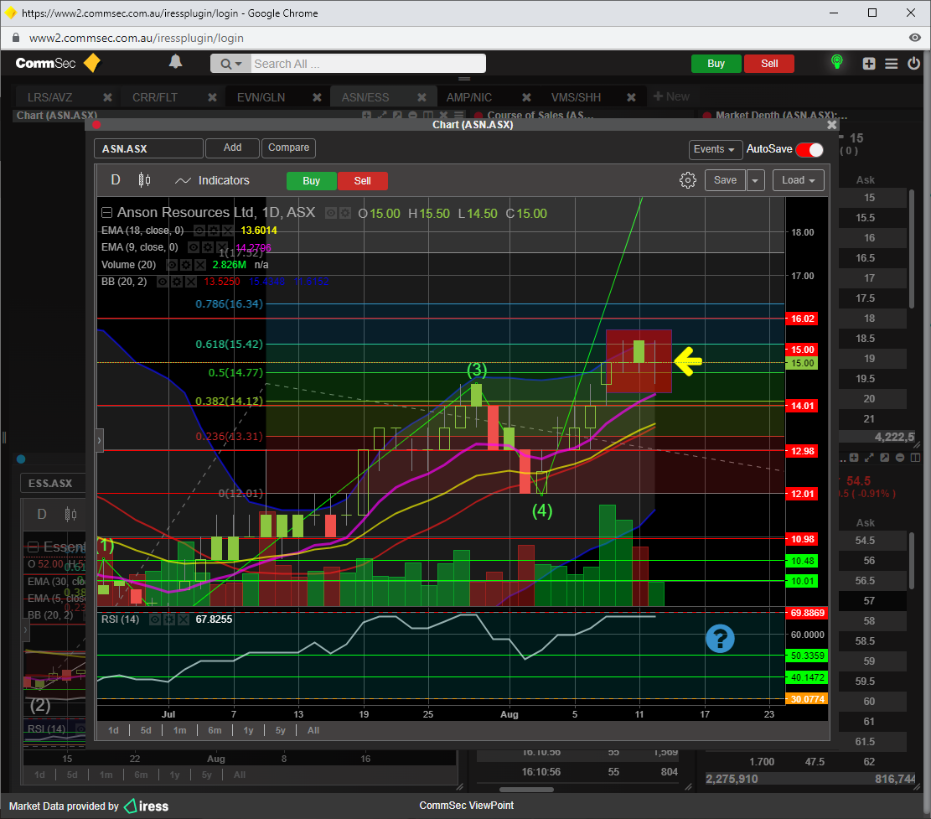
Task: Open settings for BB indicator
Action: pos(176,282)
